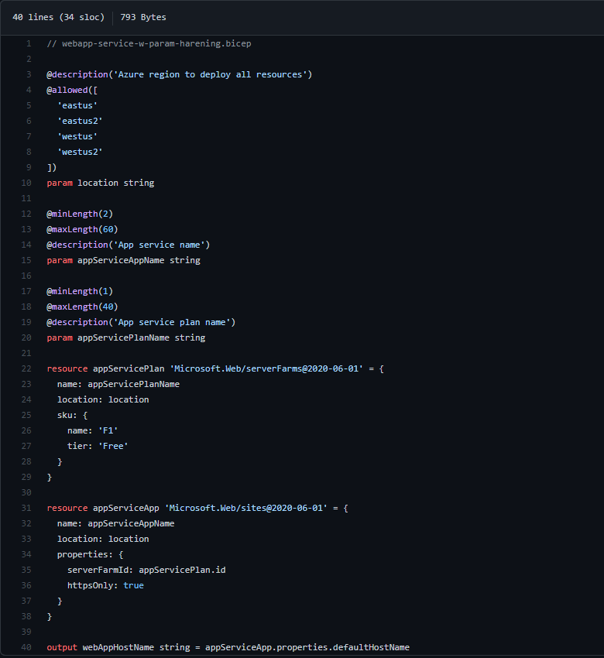
Task: Click the '40 lines (34 sloc)' file info
Action: coord(58,17)
